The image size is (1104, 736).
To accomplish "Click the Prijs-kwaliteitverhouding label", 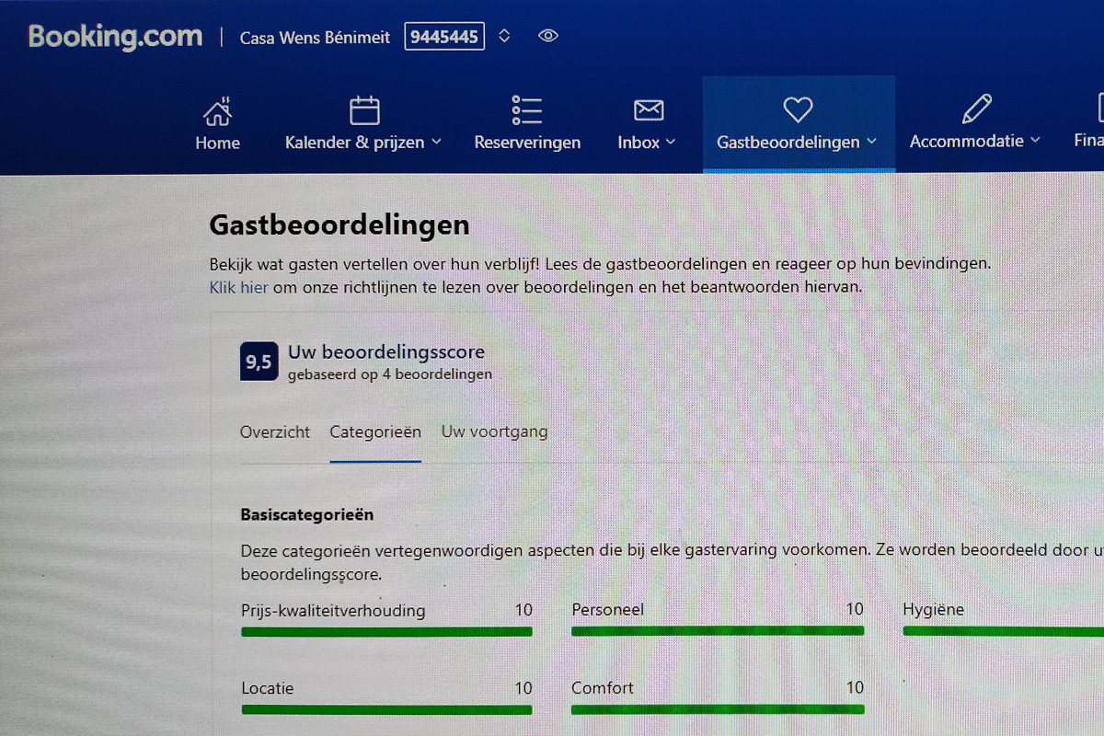I will (333, 611).
